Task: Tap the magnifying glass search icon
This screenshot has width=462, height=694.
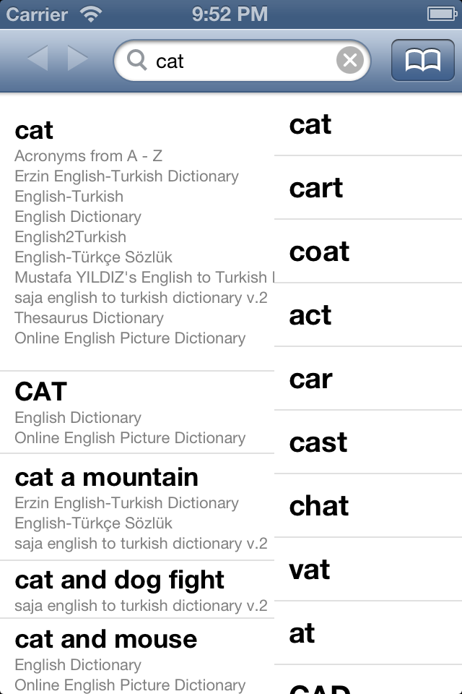Action: [x=136, y=61]
